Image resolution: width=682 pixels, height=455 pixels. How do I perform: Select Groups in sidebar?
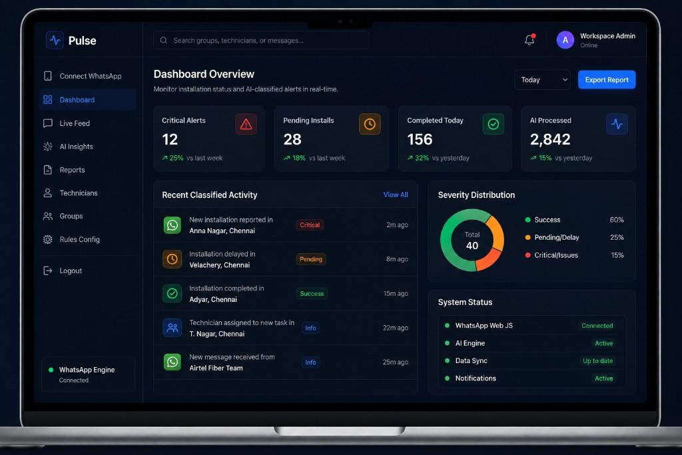tap(87, 217)
